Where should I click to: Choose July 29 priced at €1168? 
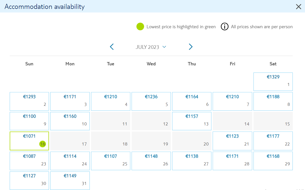coord(273,161)
